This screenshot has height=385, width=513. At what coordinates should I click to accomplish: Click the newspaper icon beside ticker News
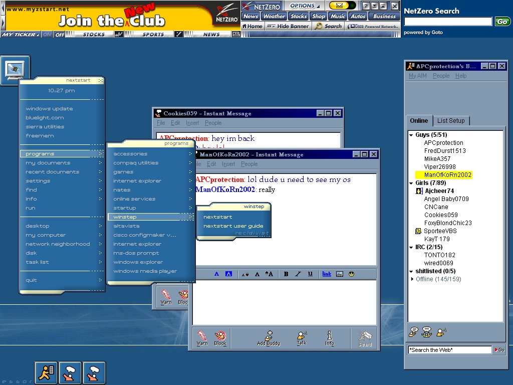(x=235, y=35)
